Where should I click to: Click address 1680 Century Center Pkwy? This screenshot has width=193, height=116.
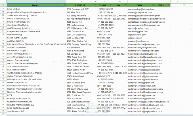point(81,44)
